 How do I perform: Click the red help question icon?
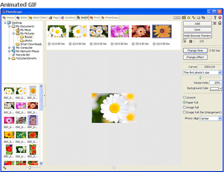tap(220, 17)
